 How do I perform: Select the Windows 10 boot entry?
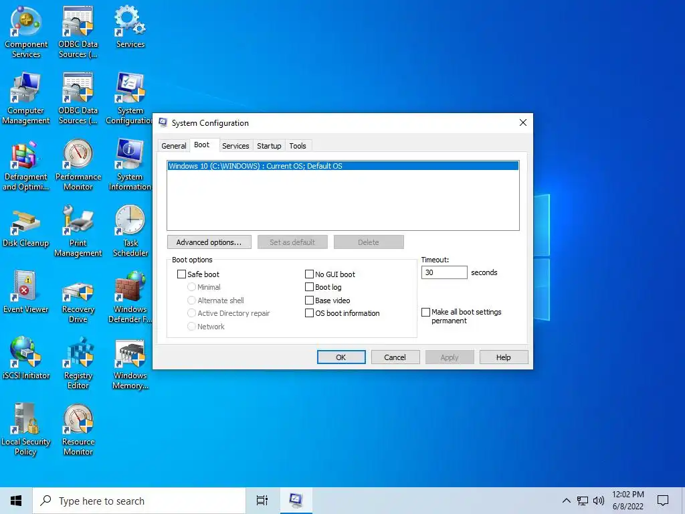tap(343, 166)
